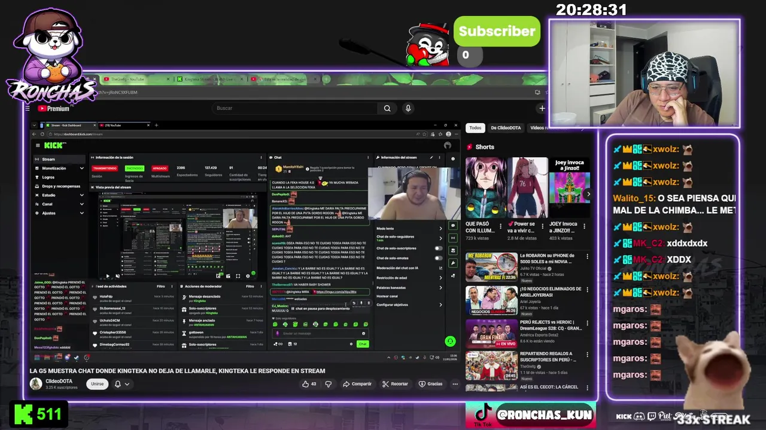
Task: Click the YouTube Premium logo
Action: coord(54,109)
